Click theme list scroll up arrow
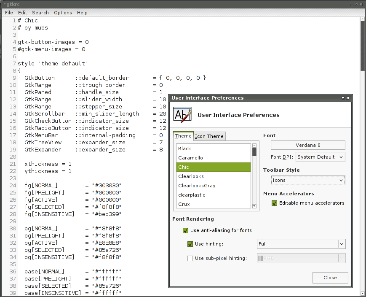The width and height of the screenshot is (366, 297). 254,146
